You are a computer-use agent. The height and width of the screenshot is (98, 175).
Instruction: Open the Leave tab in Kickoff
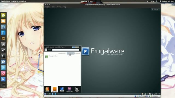(77, 89)
